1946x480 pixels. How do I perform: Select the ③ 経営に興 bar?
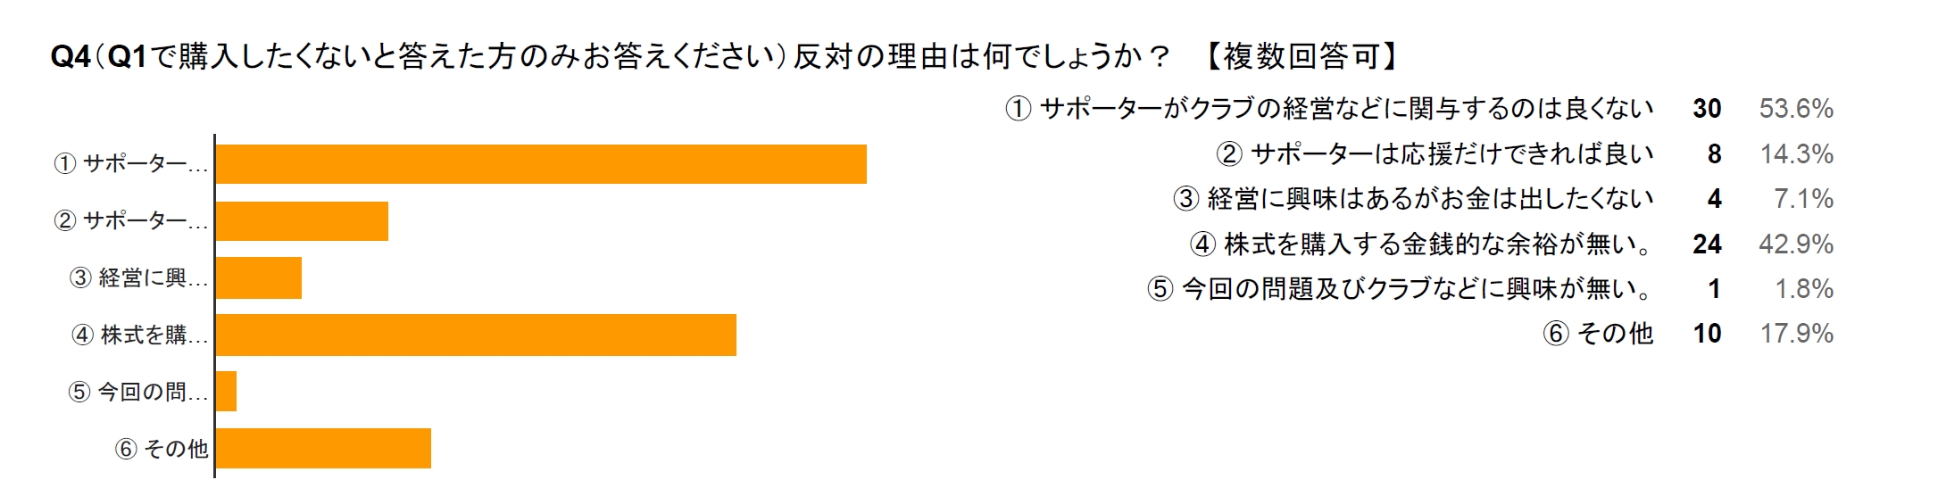pyautogui.click(x=259, y=278)
